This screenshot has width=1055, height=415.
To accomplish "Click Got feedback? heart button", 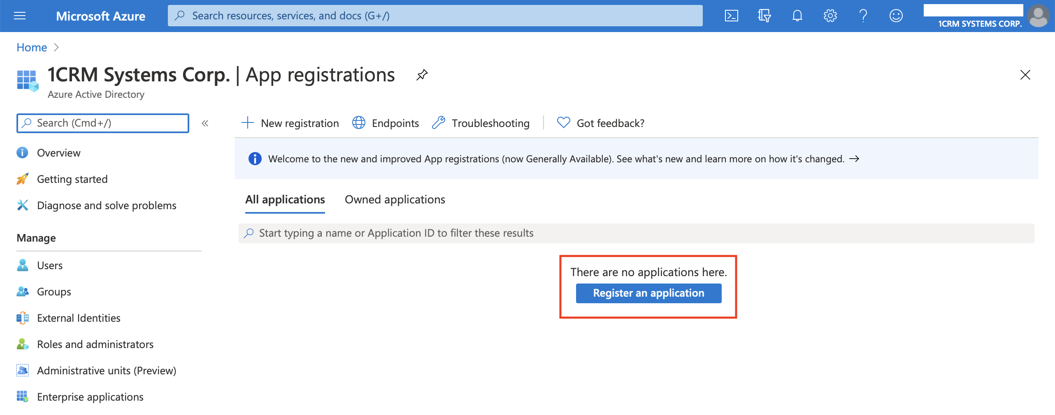I will point(600,123).
